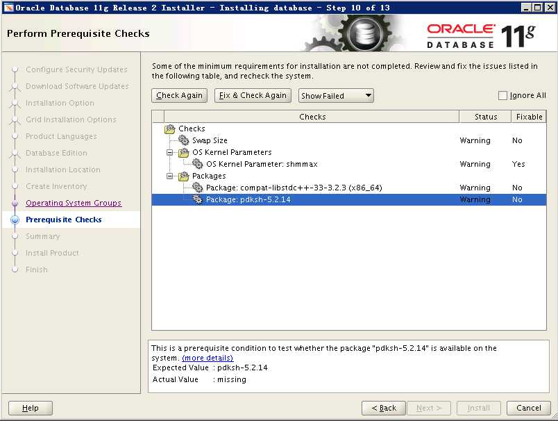Click Expected Value pdksh-5.2.14 text
This screenshot has height=421, width=558.
coord(242,368)
